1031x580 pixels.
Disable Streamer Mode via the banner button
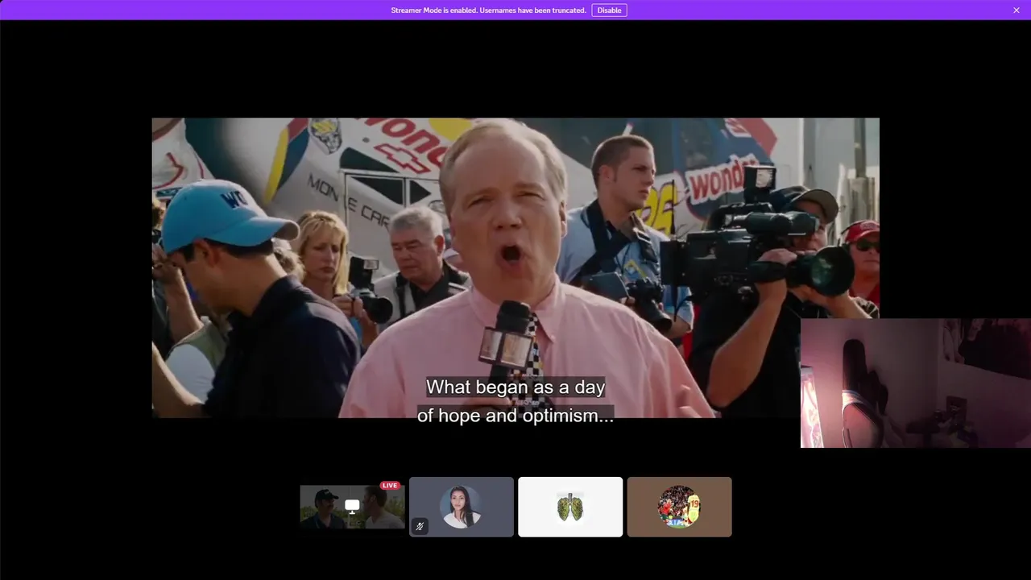(609, 10)
